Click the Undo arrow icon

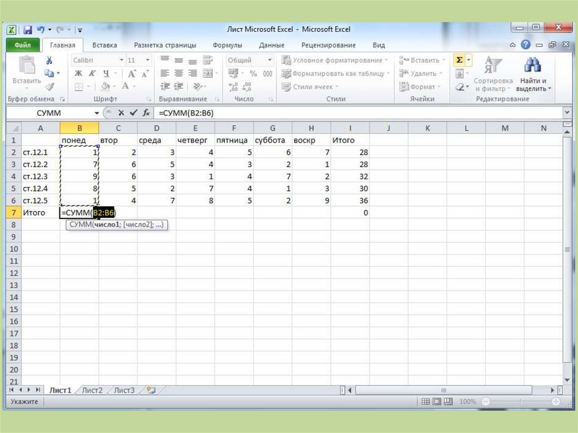(41, 29)
